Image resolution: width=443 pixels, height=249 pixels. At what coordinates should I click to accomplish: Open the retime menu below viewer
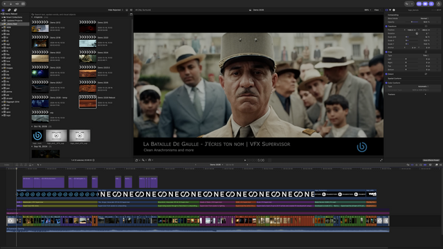150,160
